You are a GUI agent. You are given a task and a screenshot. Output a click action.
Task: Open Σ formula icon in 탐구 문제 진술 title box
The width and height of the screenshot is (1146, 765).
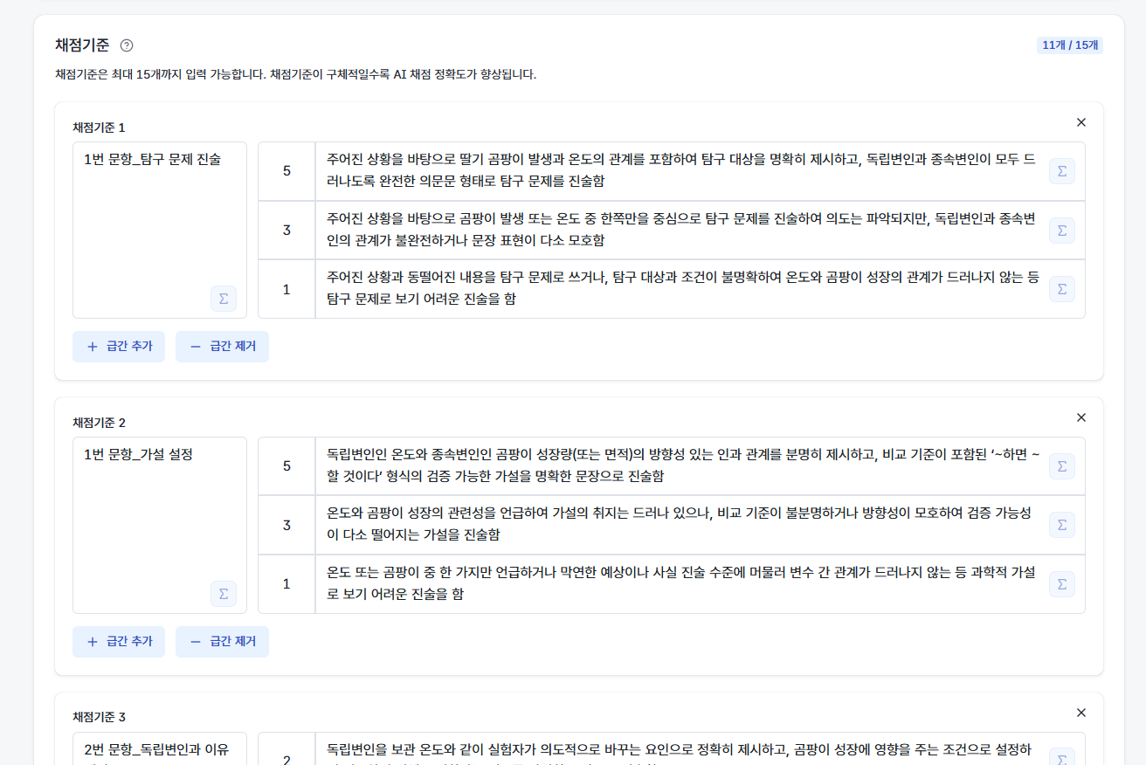coord(224,299)
